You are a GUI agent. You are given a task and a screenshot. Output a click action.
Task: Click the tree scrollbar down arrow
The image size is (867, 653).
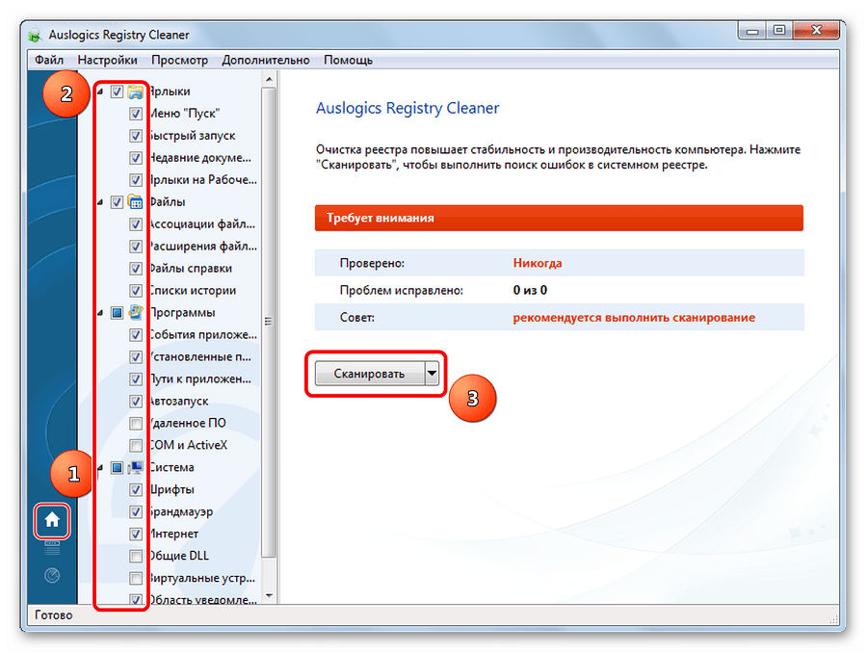coord(269,596)
